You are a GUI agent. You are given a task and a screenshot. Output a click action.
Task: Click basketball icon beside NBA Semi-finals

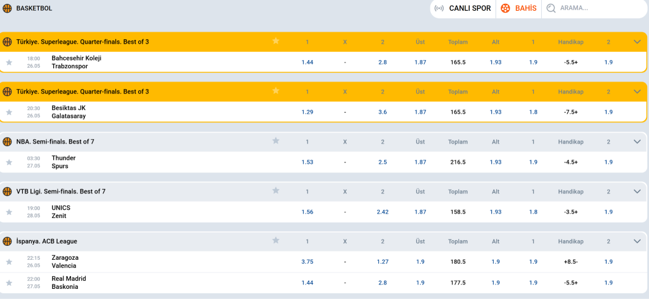click(7, 142)
